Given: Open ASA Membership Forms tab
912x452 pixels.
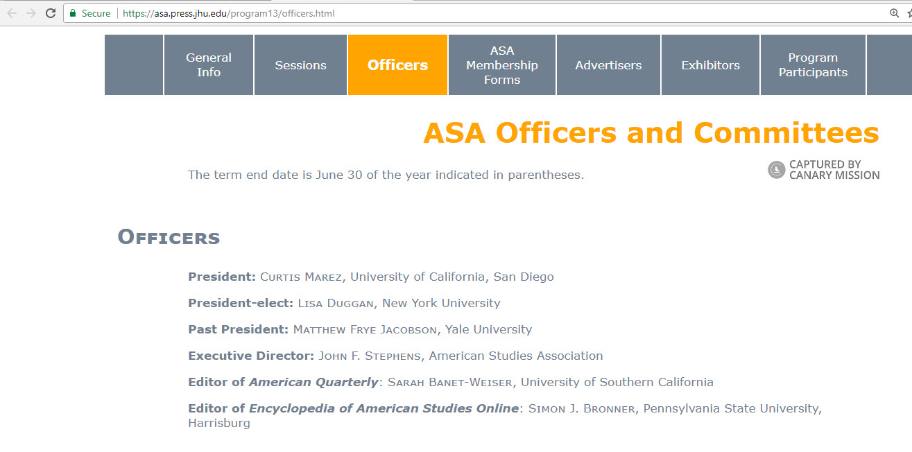Looking at the screenshot, I should pos(502,65).
